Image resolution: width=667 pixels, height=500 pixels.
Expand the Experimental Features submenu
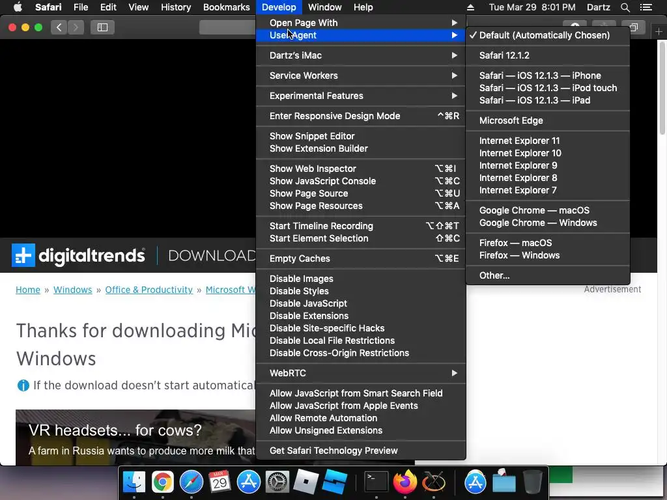pos(361,96)
